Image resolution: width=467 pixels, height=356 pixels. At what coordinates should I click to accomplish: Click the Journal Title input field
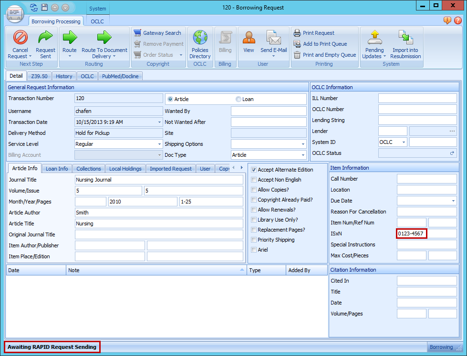(159, 180)
